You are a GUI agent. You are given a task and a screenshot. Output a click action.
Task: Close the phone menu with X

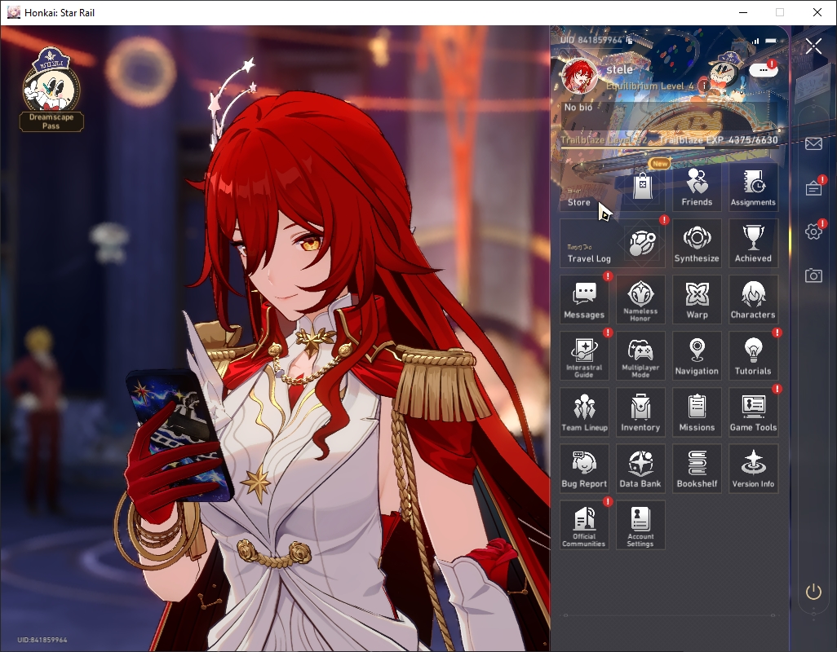pos(813,46)
